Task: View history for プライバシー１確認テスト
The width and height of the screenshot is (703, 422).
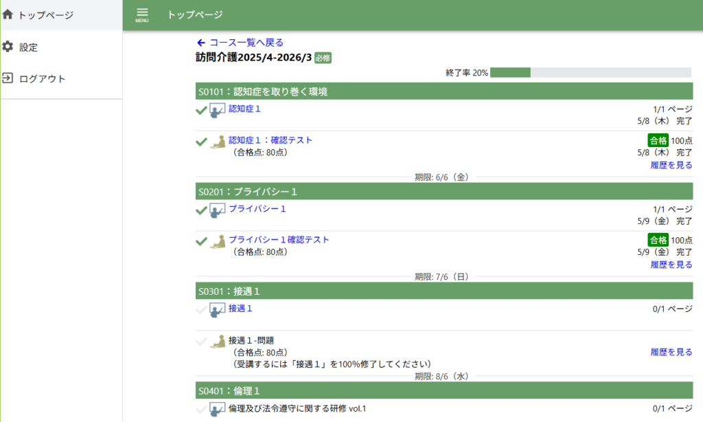Action: pos(671,265)
